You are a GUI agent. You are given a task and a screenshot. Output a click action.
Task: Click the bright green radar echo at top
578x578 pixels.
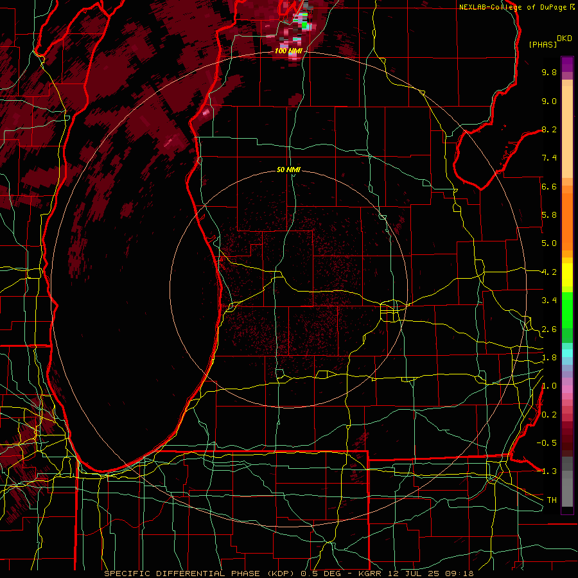pos(304,25)
